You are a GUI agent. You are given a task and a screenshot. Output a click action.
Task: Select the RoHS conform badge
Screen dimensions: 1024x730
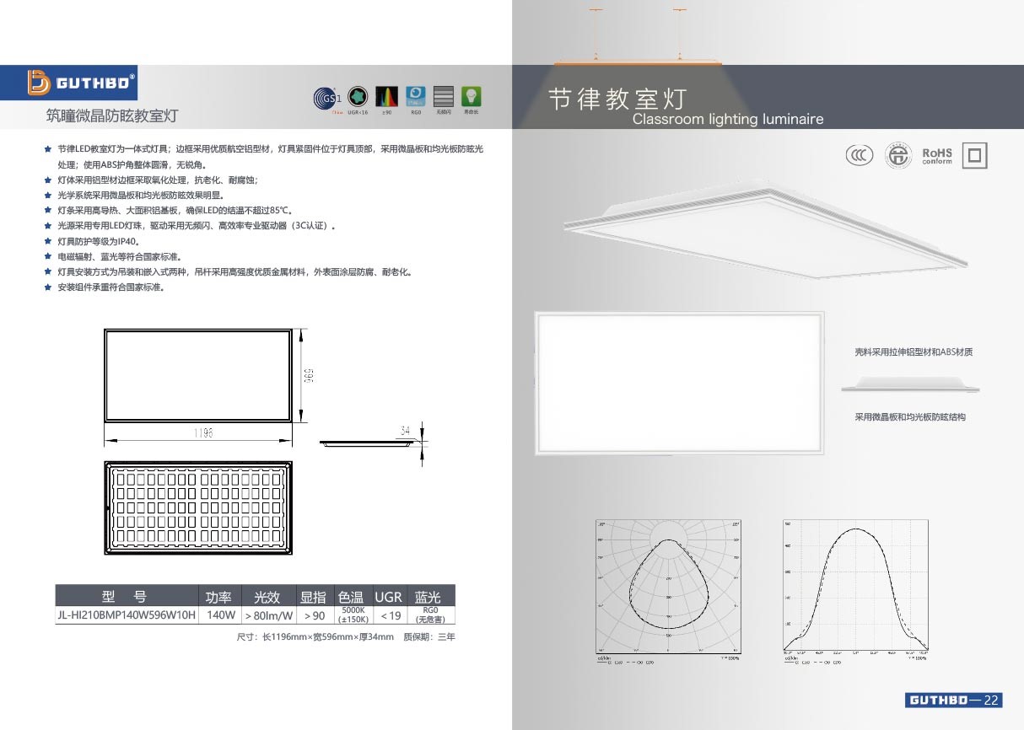pos(936,155)
